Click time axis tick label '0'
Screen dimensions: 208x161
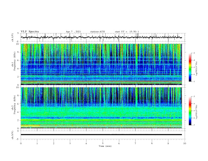(21, 143)
